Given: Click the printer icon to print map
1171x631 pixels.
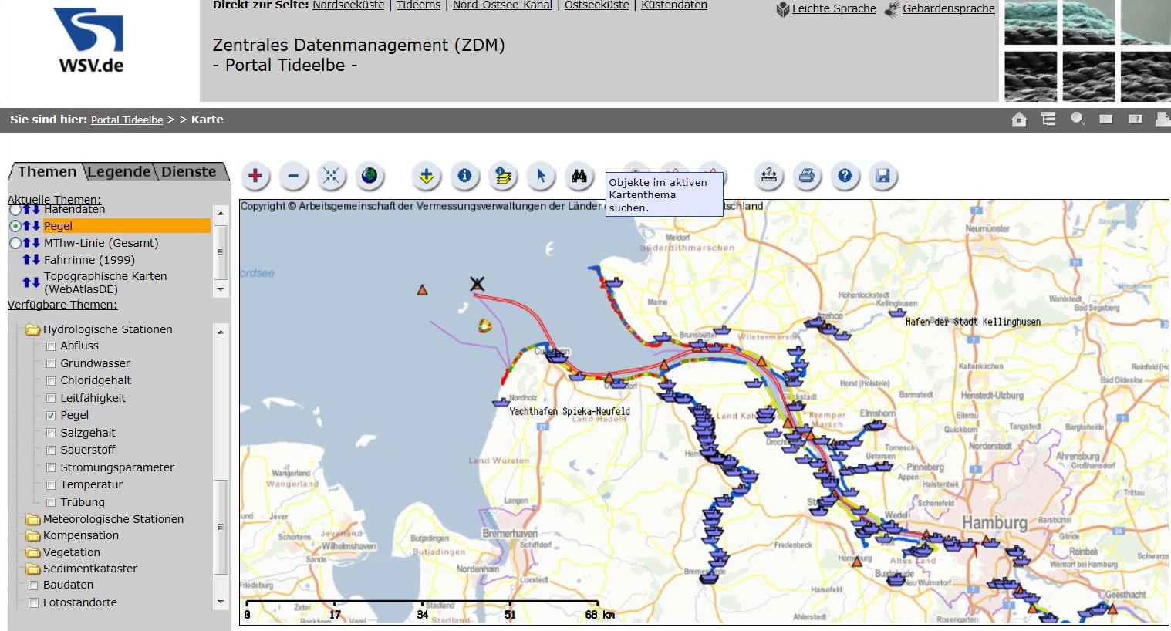Looking at the screenshot, I should click(806, 177).
